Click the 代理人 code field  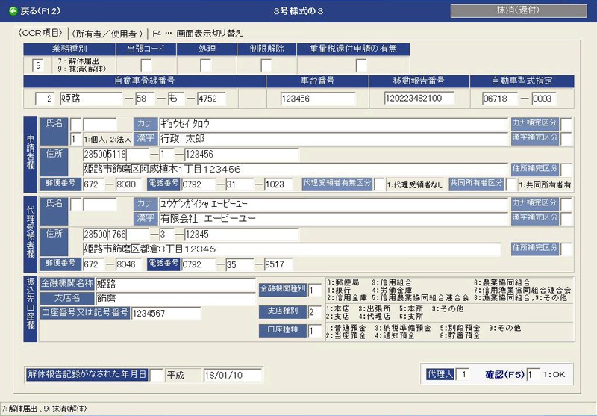[462, 374]
